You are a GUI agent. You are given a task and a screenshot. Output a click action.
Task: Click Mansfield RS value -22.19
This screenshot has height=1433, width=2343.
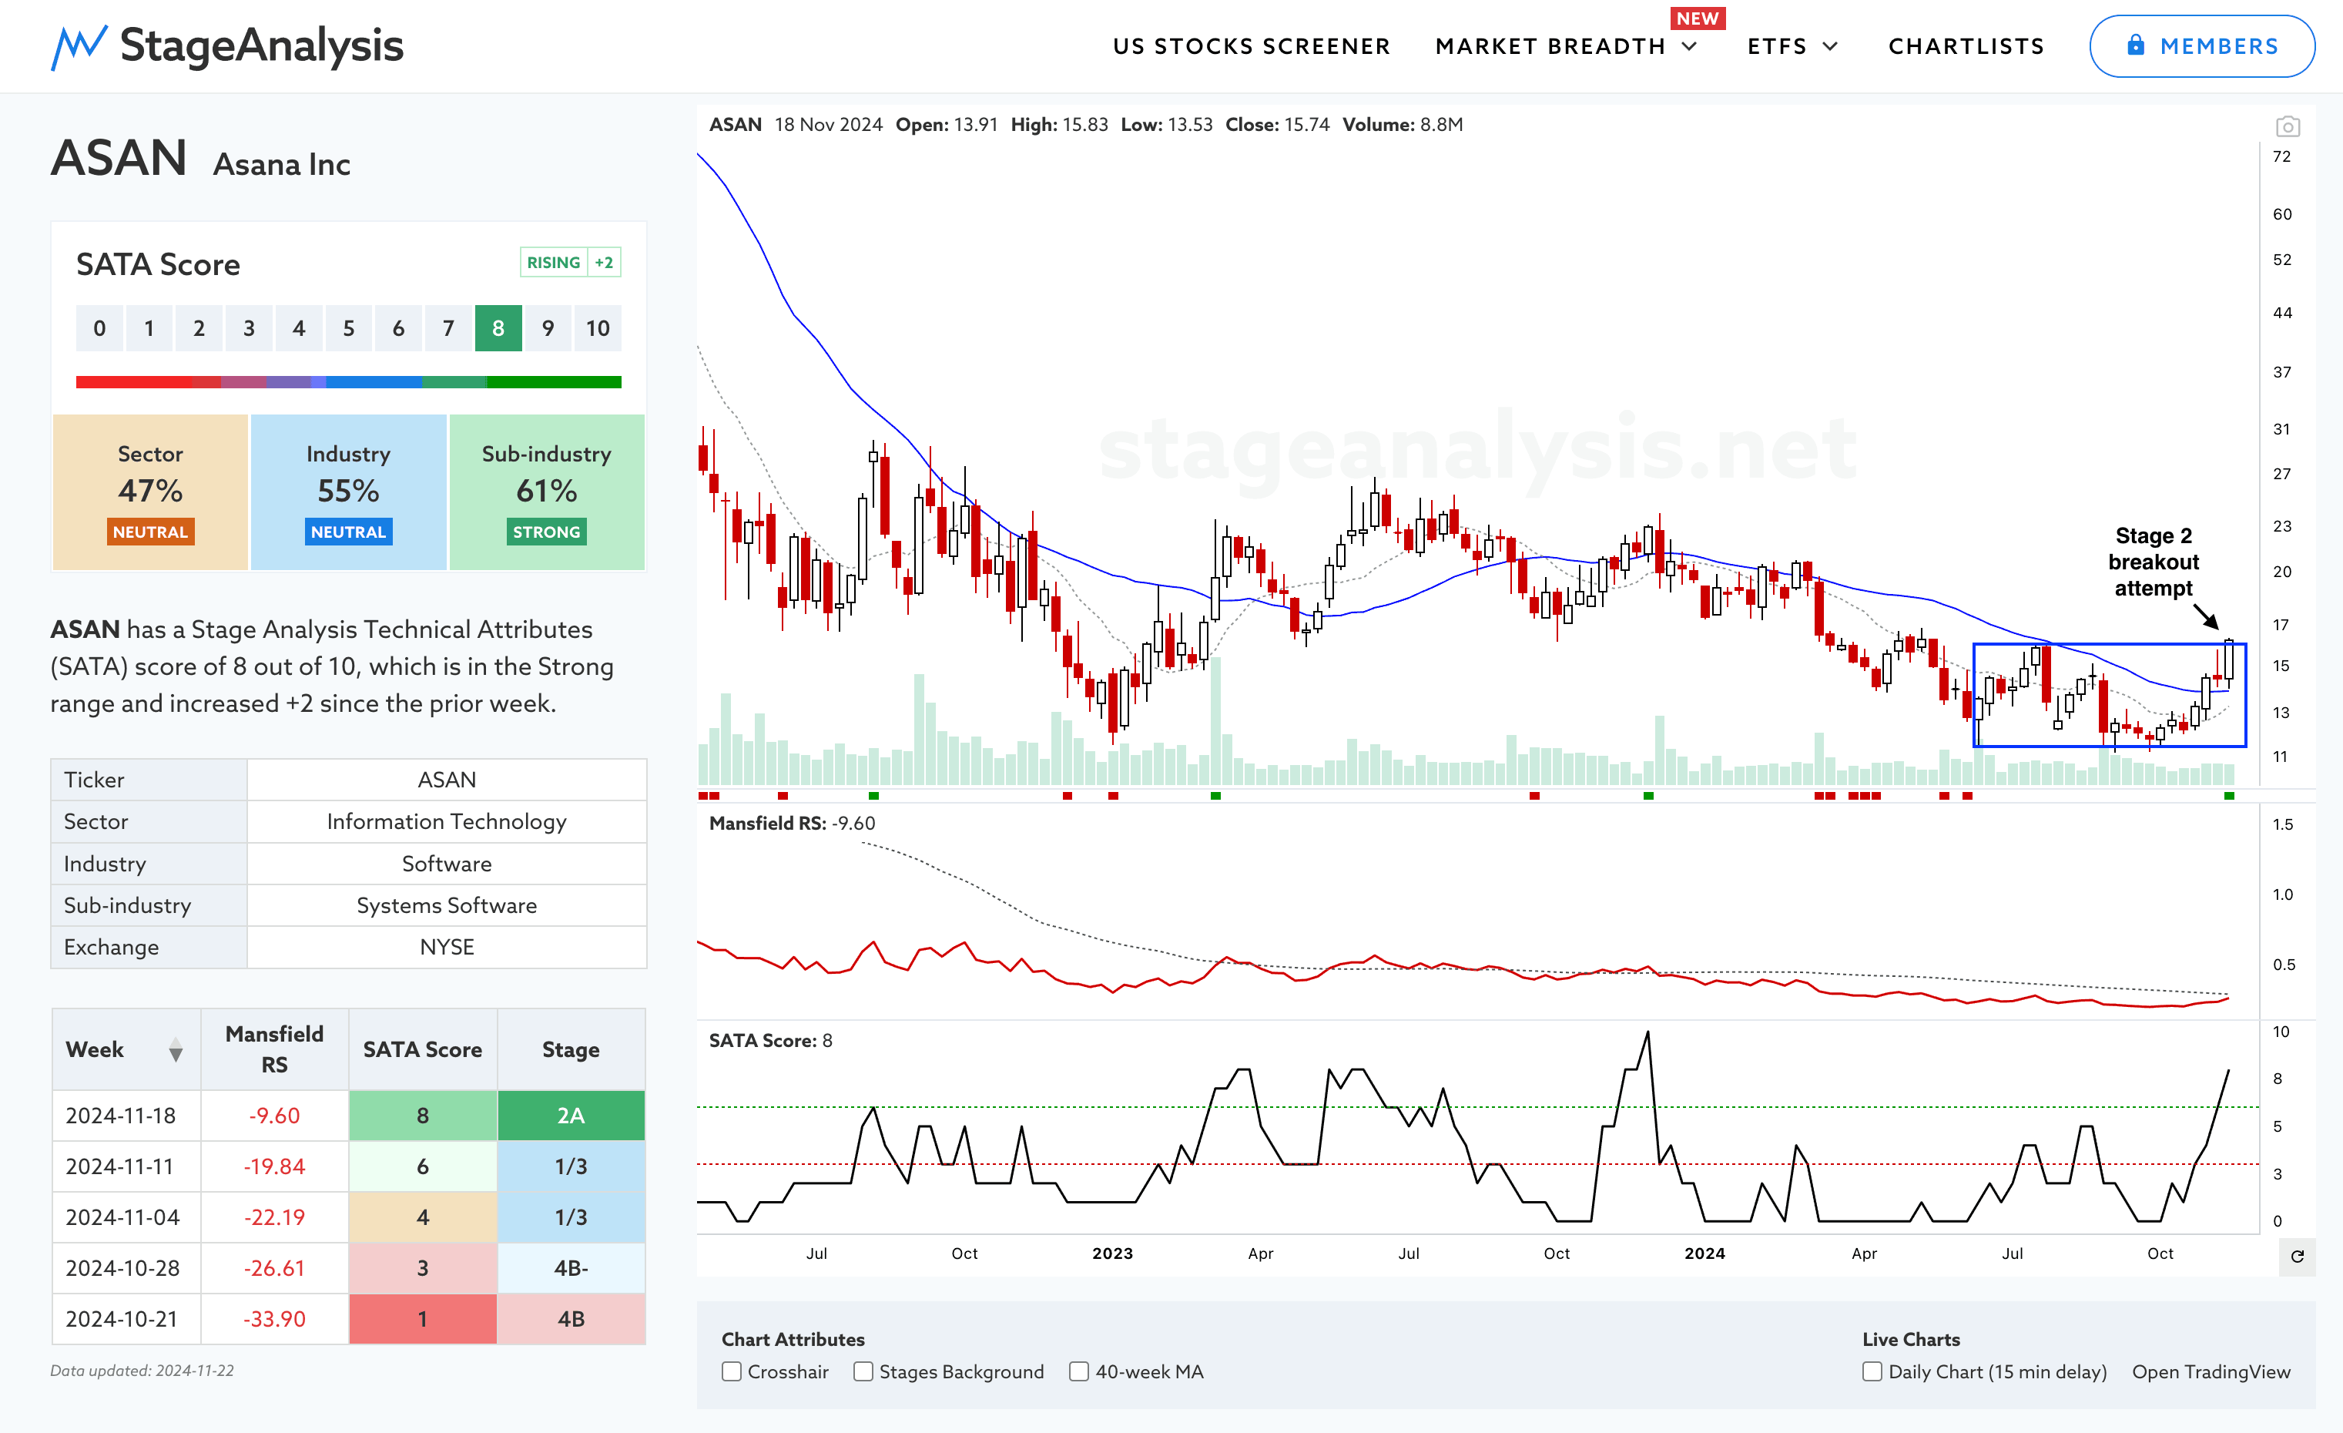(275, 1217)
